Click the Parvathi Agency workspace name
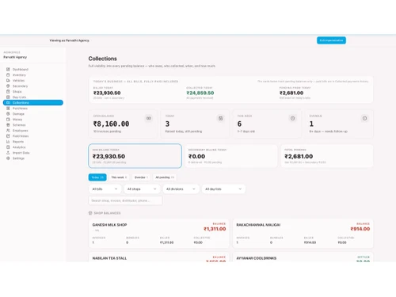Image resolution: width=396 pixels, height=297 pixels. coord(15,57)
